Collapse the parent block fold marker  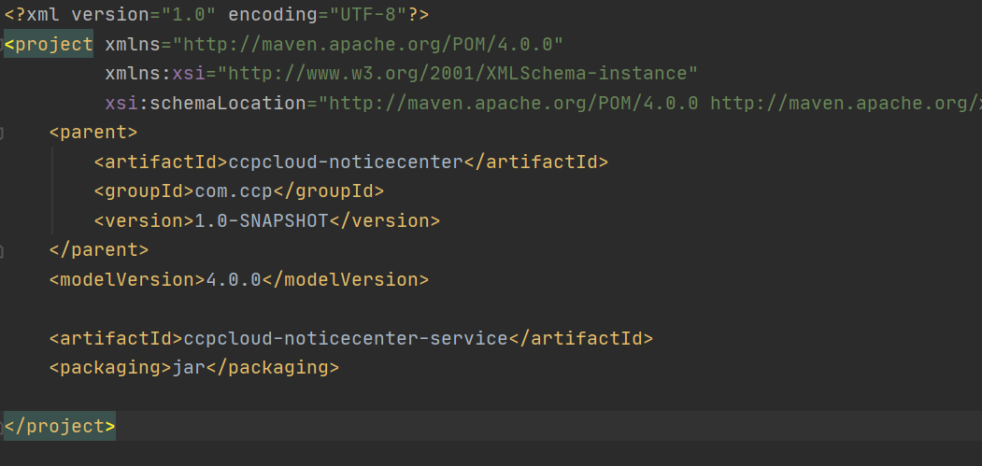coord(1,133)
